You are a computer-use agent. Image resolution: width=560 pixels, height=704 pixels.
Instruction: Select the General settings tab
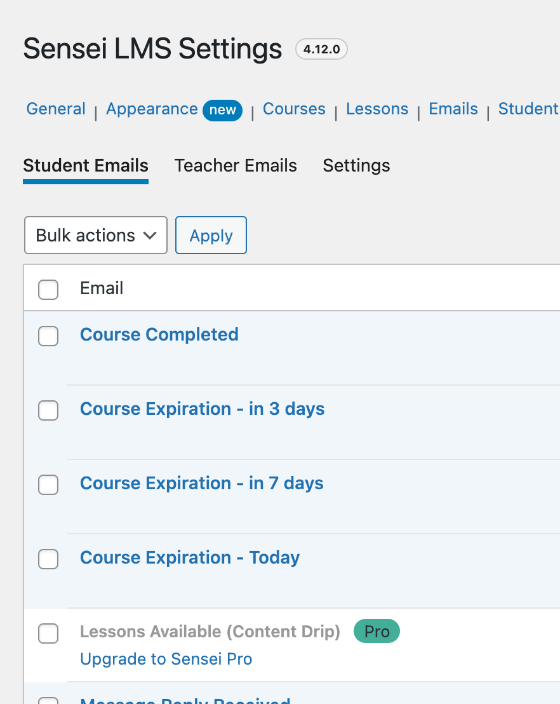pyautogui.click(x=55, y=109)
